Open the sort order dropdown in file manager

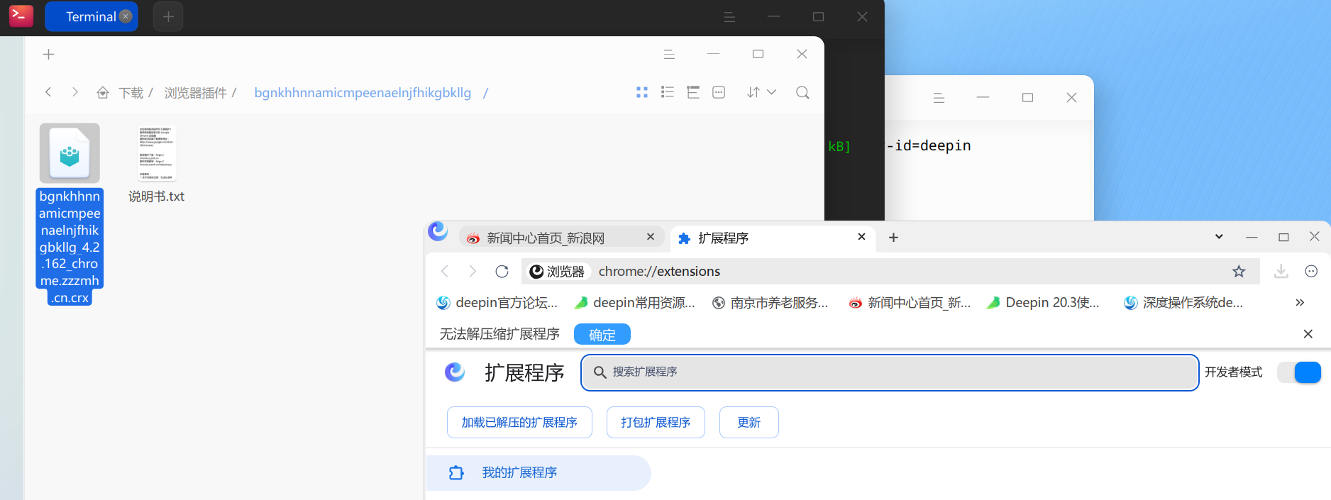(x=762, y=92)
